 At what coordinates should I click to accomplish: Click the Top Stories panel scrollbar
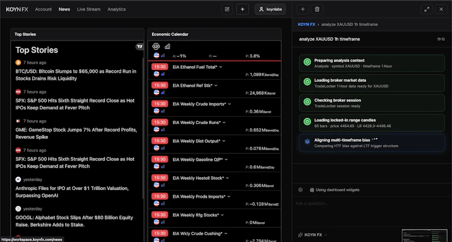pos(143,128)
